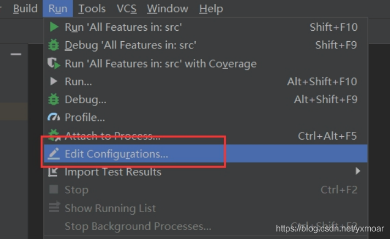
Task: Click the Stop Background Processes entry
Action: (138, 226)
